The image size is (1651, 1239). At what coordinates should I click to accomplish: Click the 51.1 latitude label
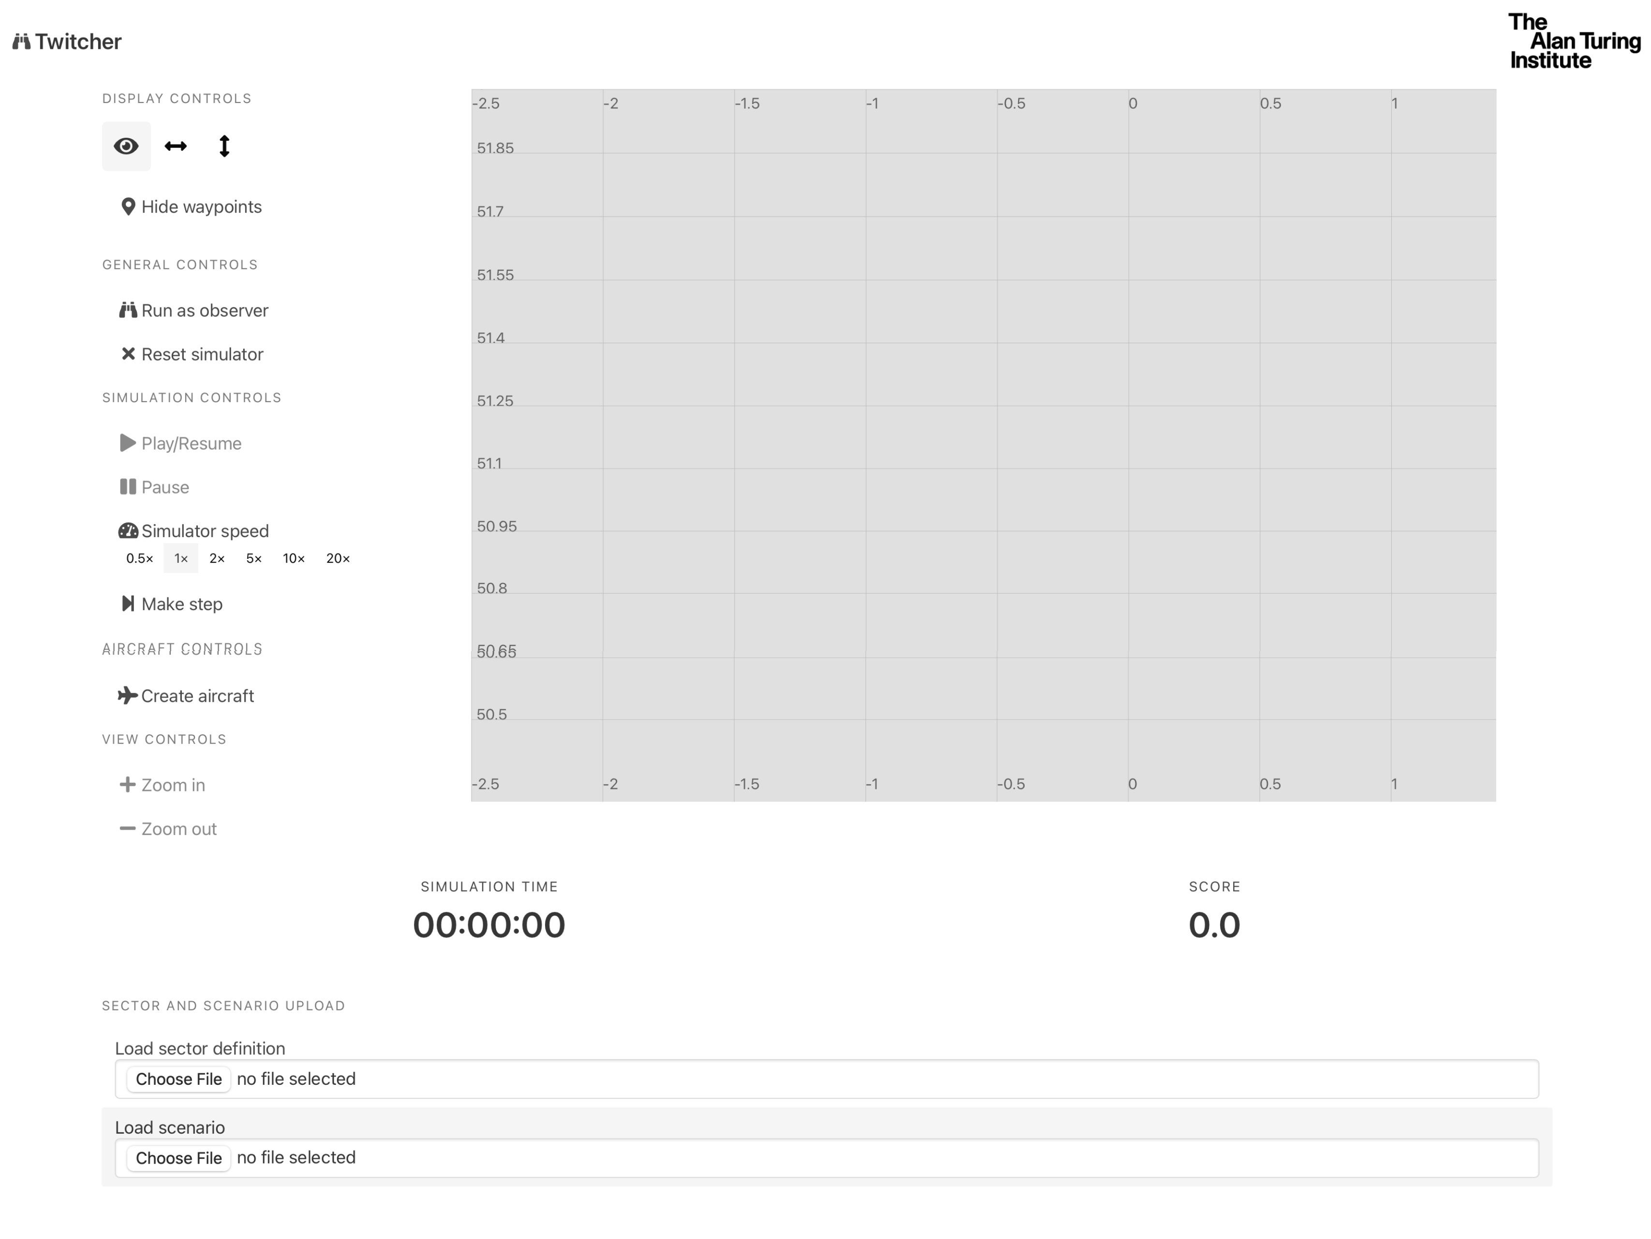click(x=489, y=463)
